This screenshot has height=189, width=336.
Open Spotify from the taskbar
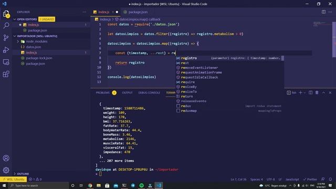(141, 185)
